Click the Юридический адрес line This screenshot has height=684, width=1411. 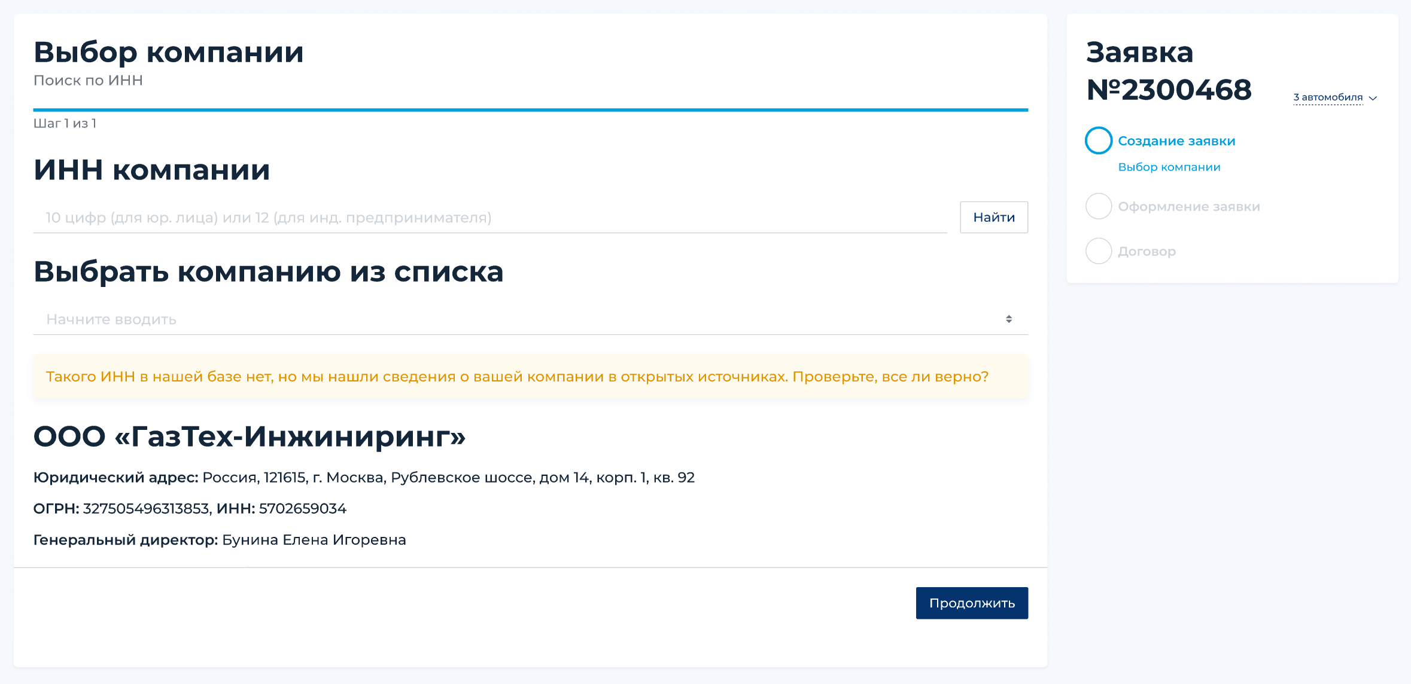coord(364,478)
